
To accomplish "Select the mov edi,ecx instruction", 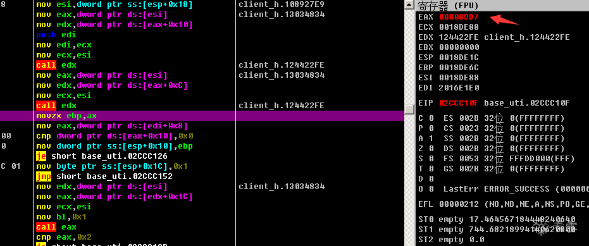I will point(64,45).
